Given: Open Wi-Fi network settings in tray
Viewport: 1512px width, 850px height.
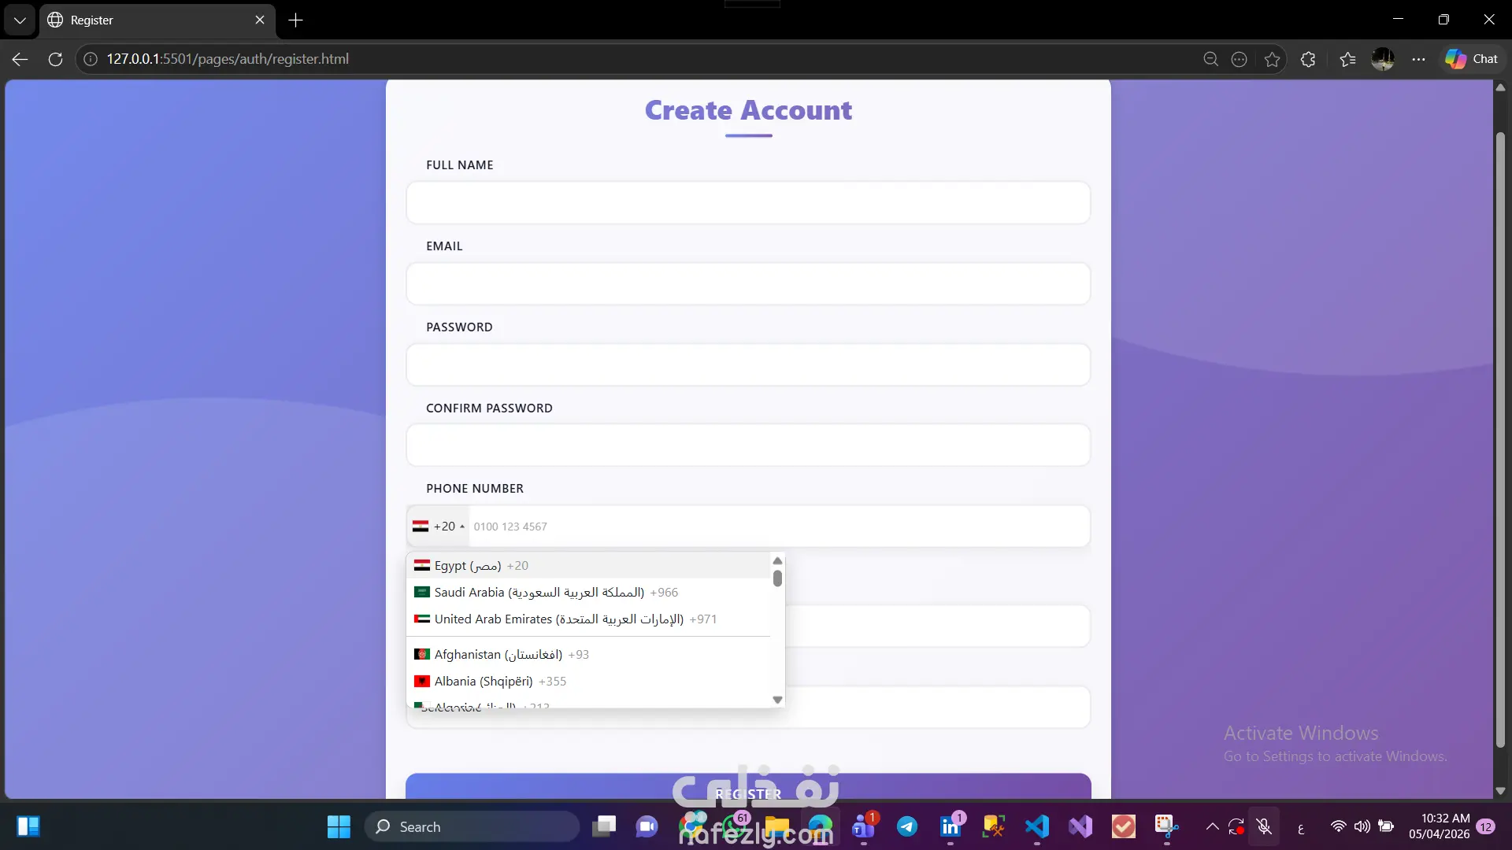Looking at the screenshot, I should click(x=1338, y=826).
